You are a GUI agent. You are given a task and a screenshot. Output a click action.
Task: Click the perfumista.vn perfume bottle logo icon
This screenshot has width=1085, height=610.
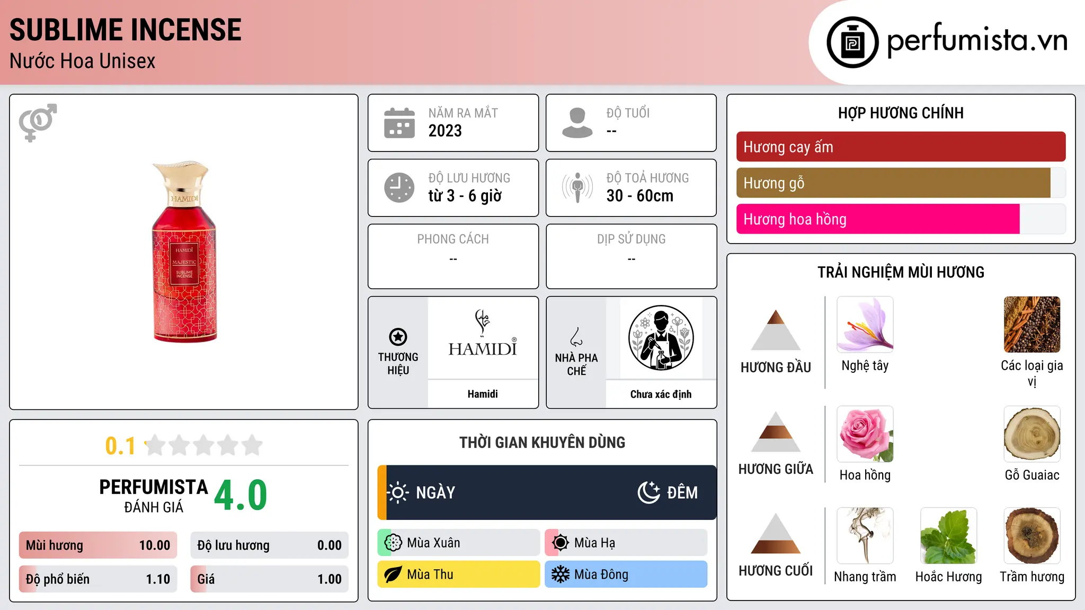pyautogui.click(x=852, y=42)
